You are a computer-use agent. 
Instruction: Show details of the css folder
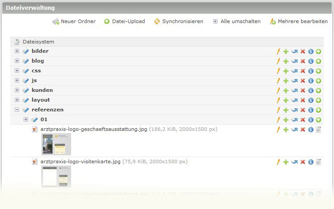pyautogui.click(x=311, y=71)
